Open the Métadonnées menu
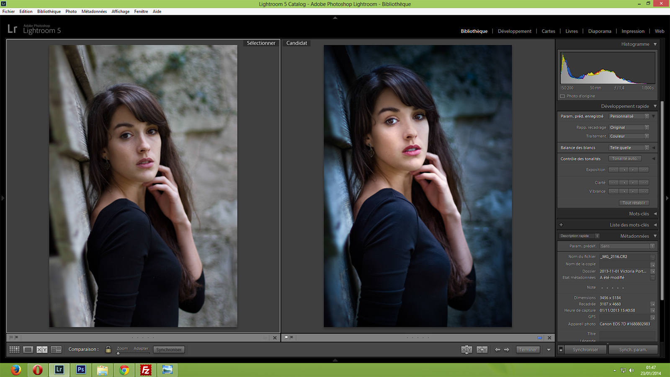Screen dimensions: 670x377 94,12
